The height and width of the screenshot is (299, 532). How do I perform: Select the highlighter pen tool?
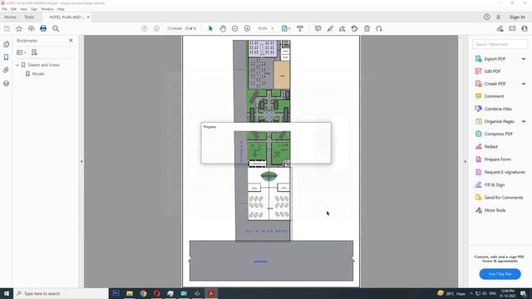click(330, 29)
